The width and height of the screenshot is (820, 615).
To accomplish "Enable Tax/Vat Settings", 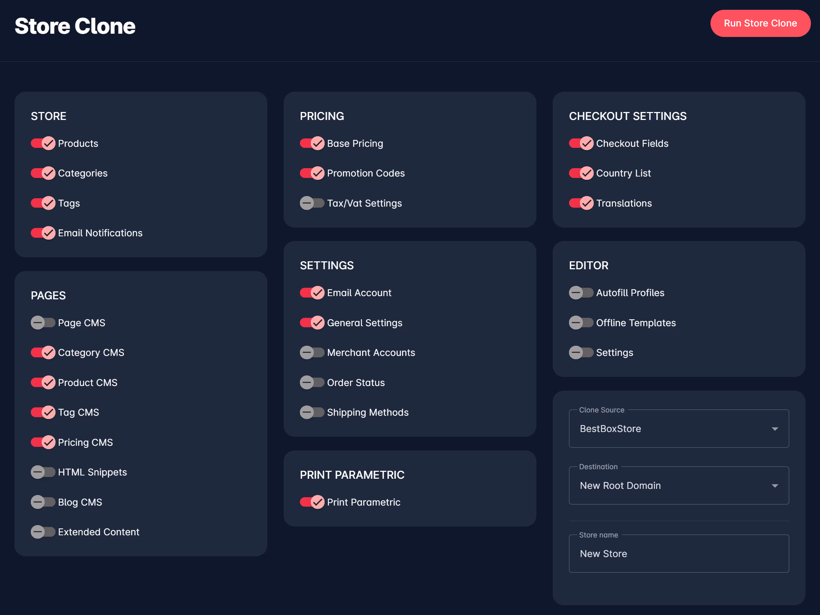I will tap(312, 203).
